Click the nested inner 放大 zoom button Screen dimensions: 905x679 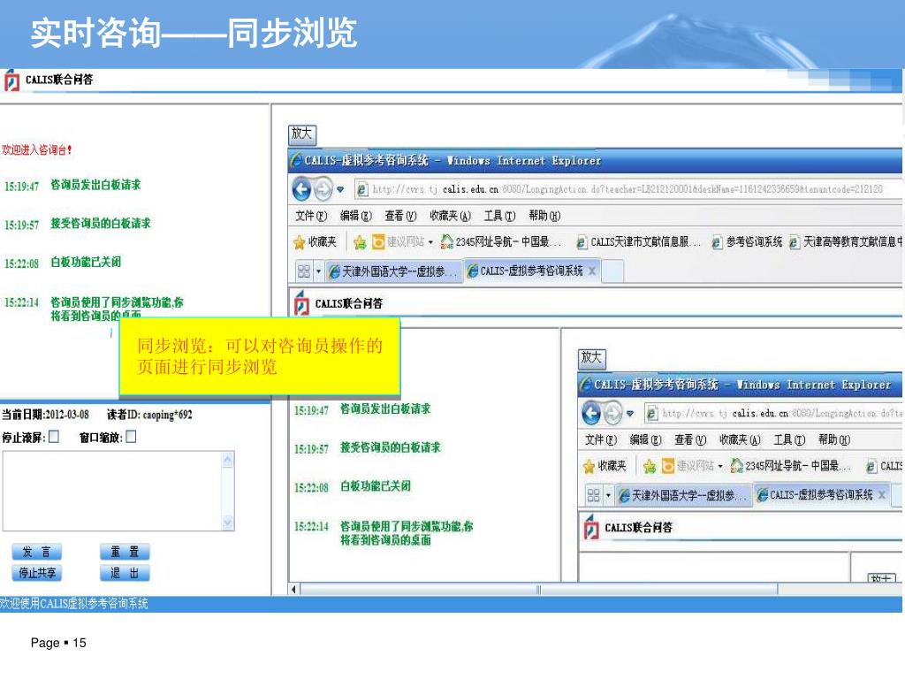pos(591,358)
